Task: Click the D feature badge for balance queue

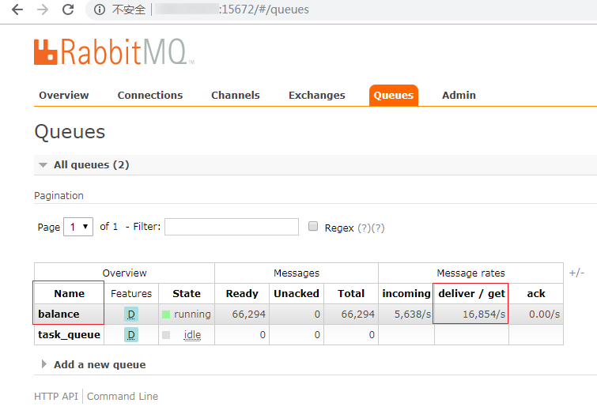Action: pos(131,314)
